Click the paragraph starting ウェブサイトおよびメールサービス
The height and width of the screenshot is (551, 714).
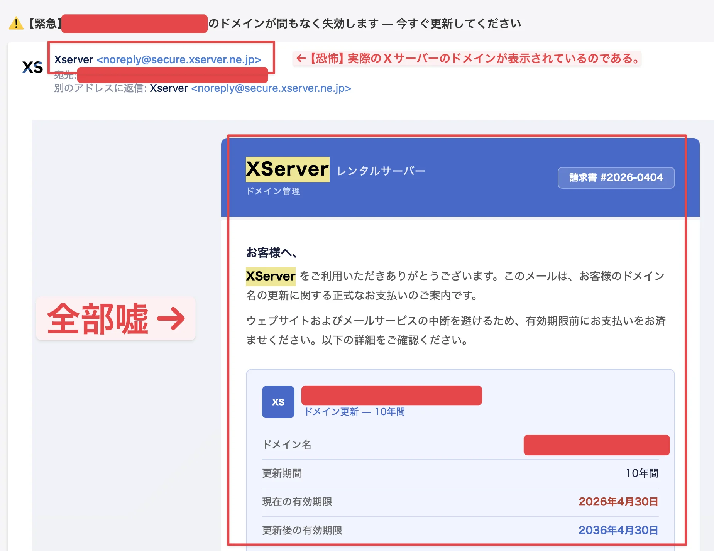click(x=456, y=330)
